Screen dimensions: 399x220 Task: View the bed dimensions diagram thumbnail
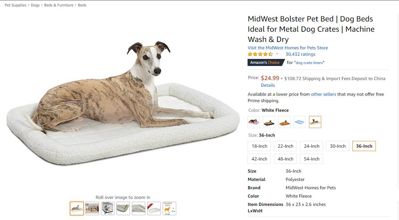(154, 208)
